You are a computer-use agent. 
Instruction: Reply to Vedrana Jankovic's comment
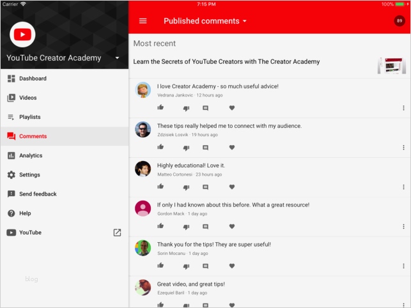[x=206, y=108]
